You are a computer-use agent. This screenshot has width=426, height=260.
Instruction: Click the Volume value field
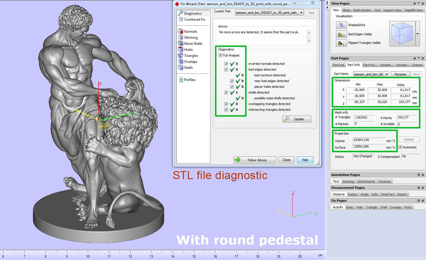click(369, 140)
